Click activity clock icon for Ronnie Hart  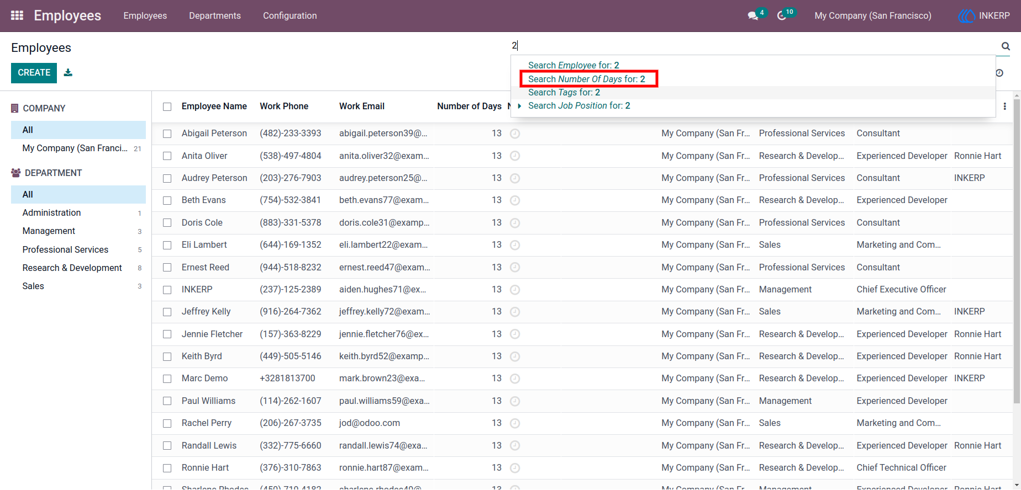pyautogui.click(x=515, y=468)
